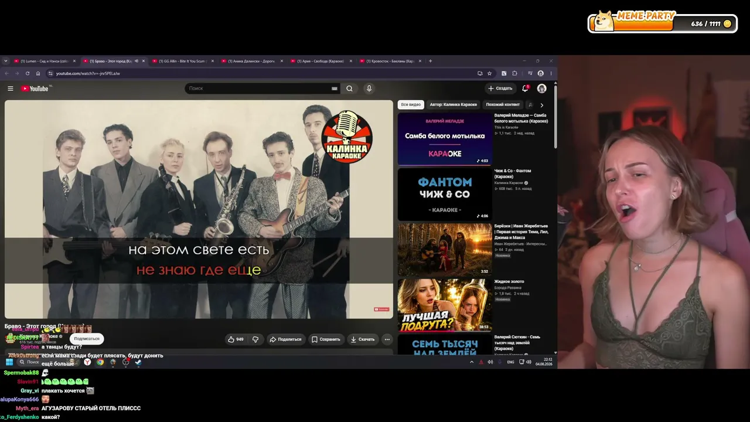The height and width of the screenshot is (422, 750).
Task: Click the search magnifier button on YouTube
Action: tap(349, 89)
